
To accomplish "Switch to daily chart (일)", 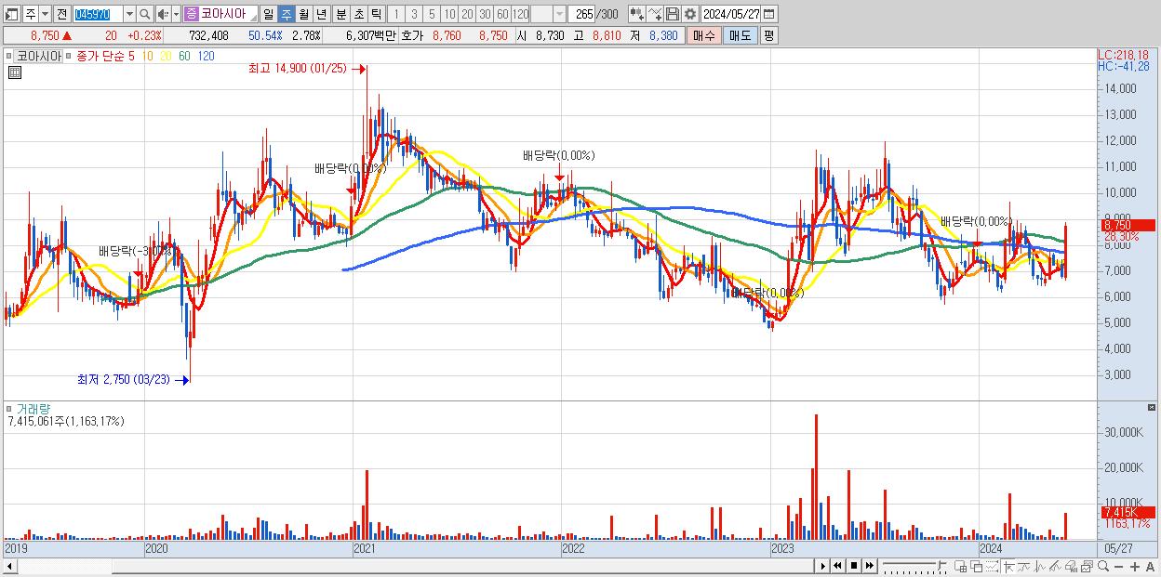I will [x=268, y=14].
